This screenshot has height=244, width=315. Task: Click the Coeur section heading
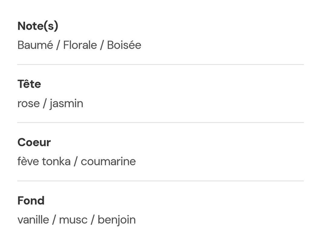click(34, 143)
